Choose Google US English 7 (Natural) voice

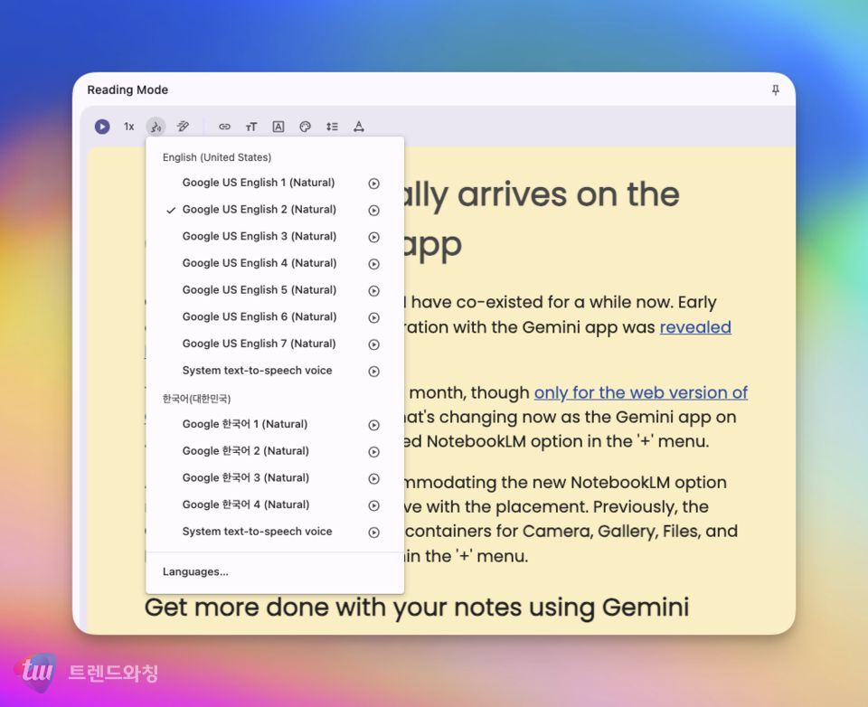point(259,344)
